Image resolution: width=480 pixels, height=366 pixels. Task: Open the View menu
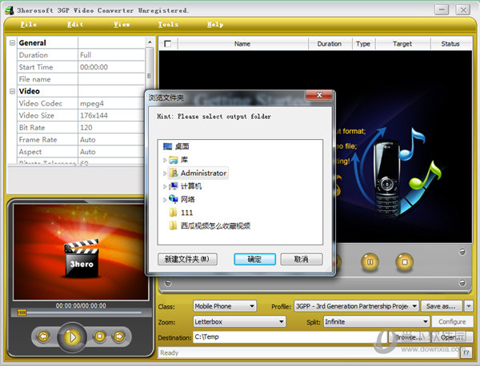[x=122, y=25]
